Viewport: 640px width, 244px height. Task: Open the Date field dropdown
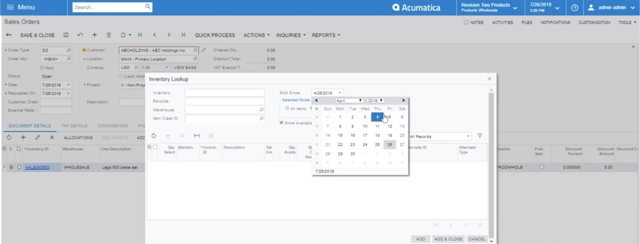[x=68, y=85]
